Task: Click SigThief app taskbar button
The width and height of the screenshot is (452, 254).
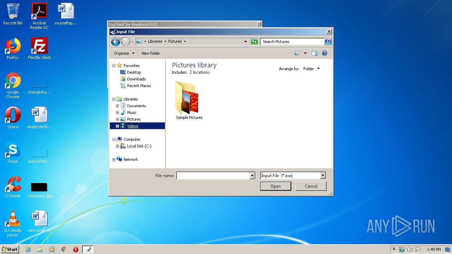Action: [88, 249]
